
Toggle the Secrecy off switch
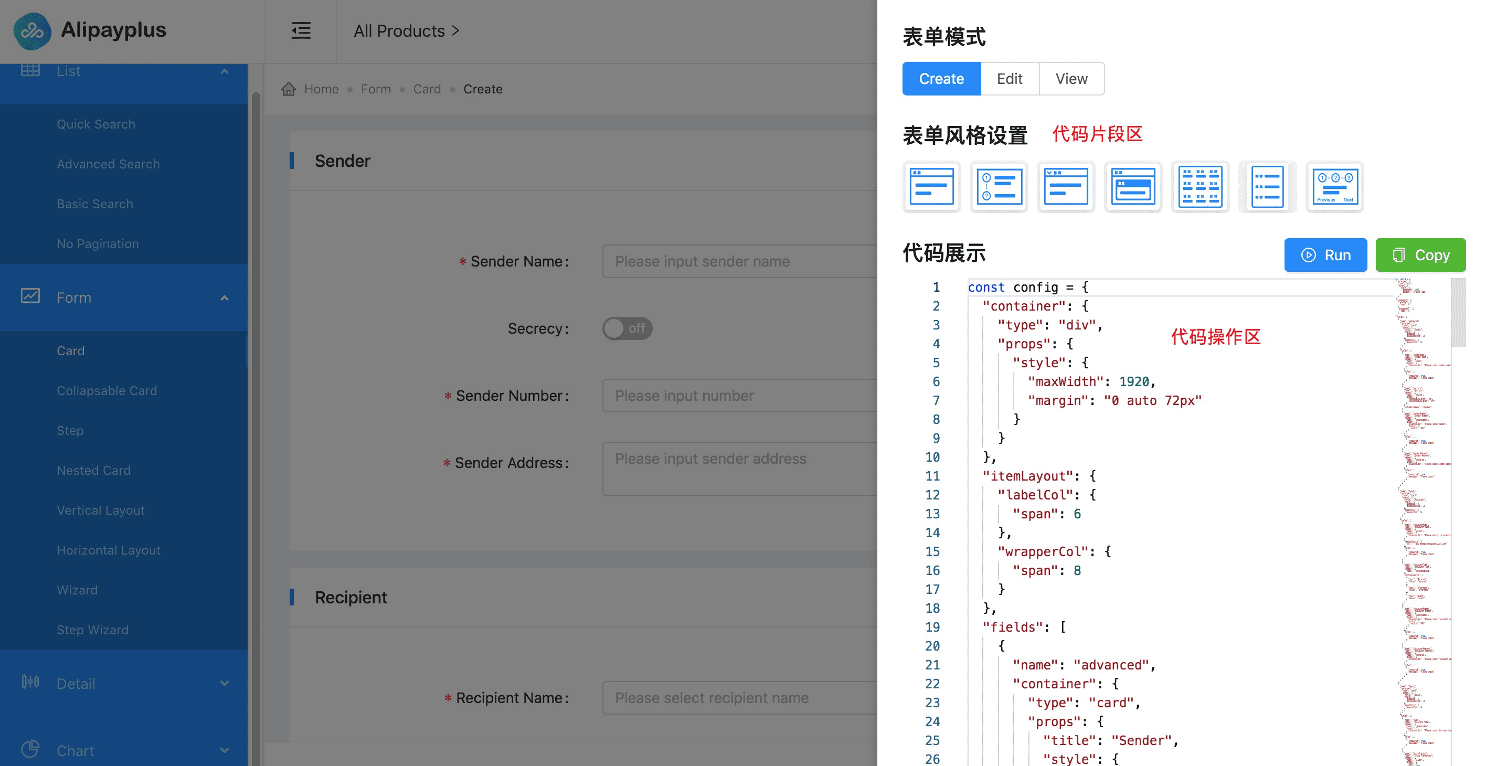click(627, 328)
